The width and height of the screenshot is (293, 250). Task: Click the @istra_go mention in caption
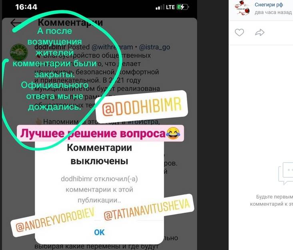point(155,47)
